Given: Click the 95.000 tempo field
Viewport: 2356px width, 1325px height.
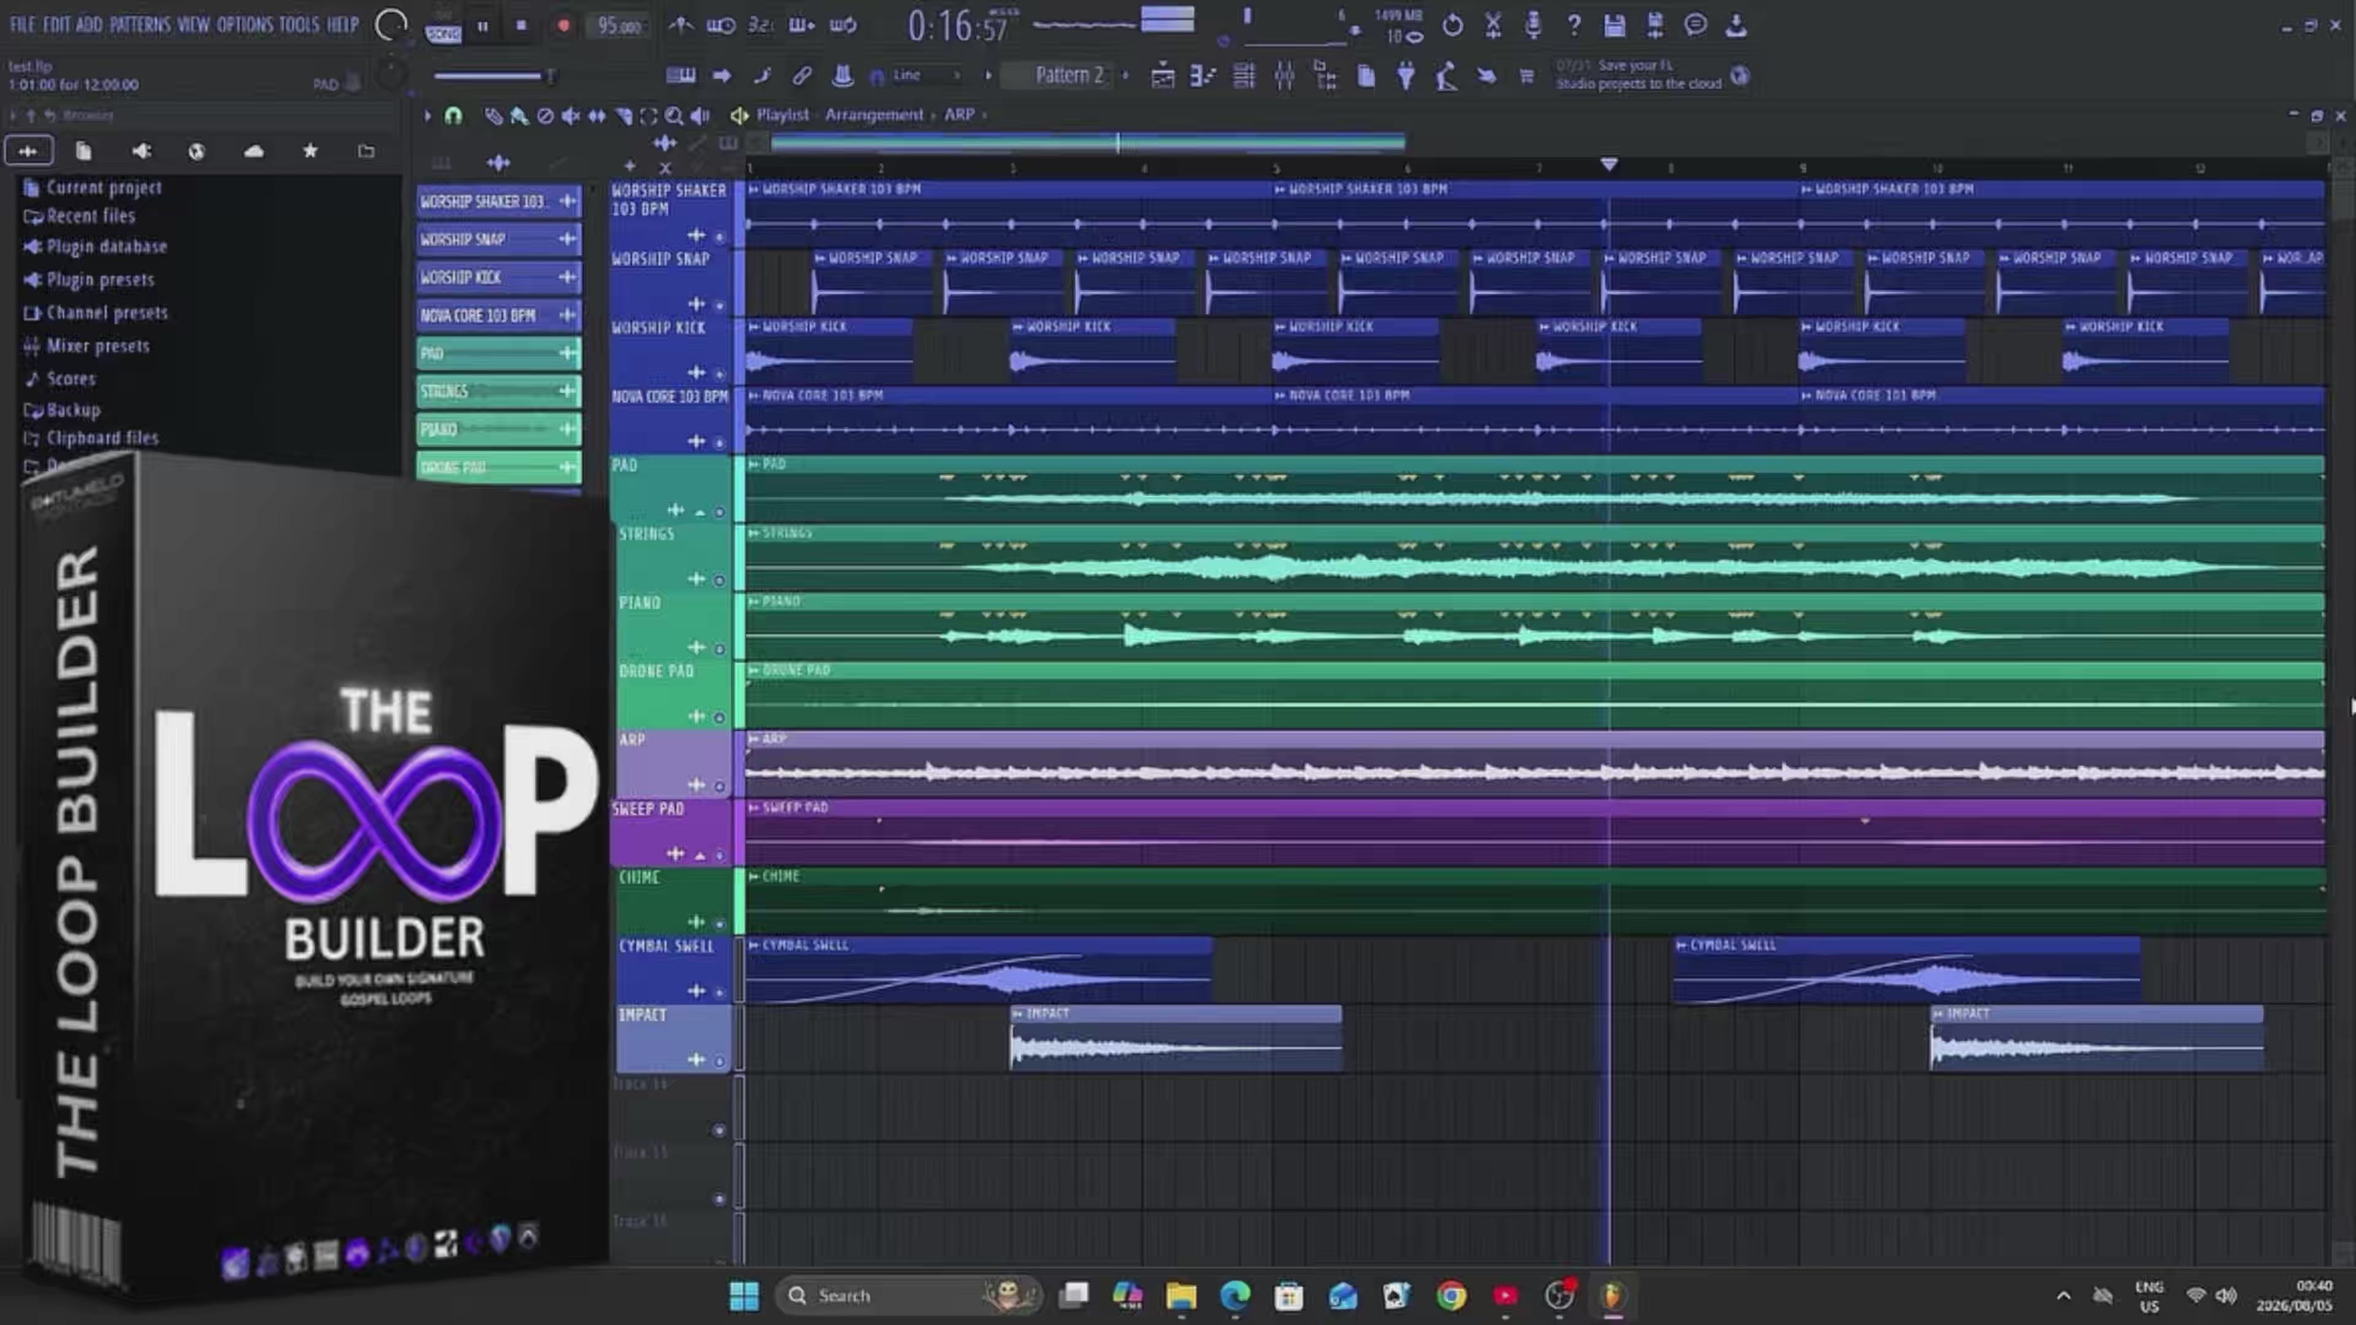Looking at the screenshot, I should click(619, 26).
